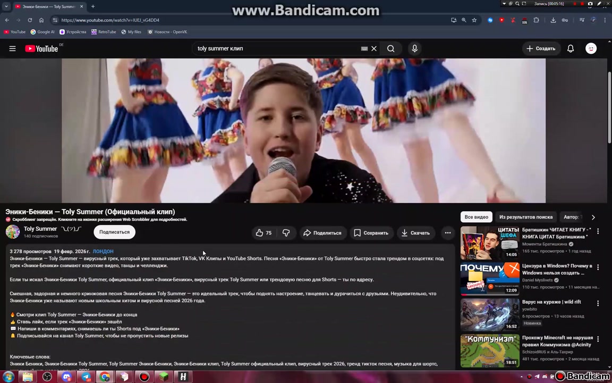This screenshot has width=612, height=383.
Task: Subscribe with the Подписаться button
Action: tap(114, 232)
